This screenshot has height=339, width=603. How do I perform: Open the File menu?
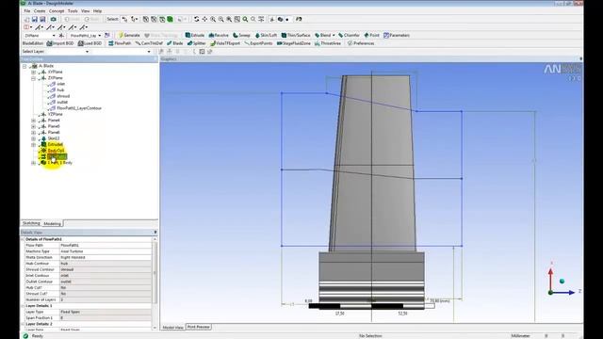click(27, 11)
